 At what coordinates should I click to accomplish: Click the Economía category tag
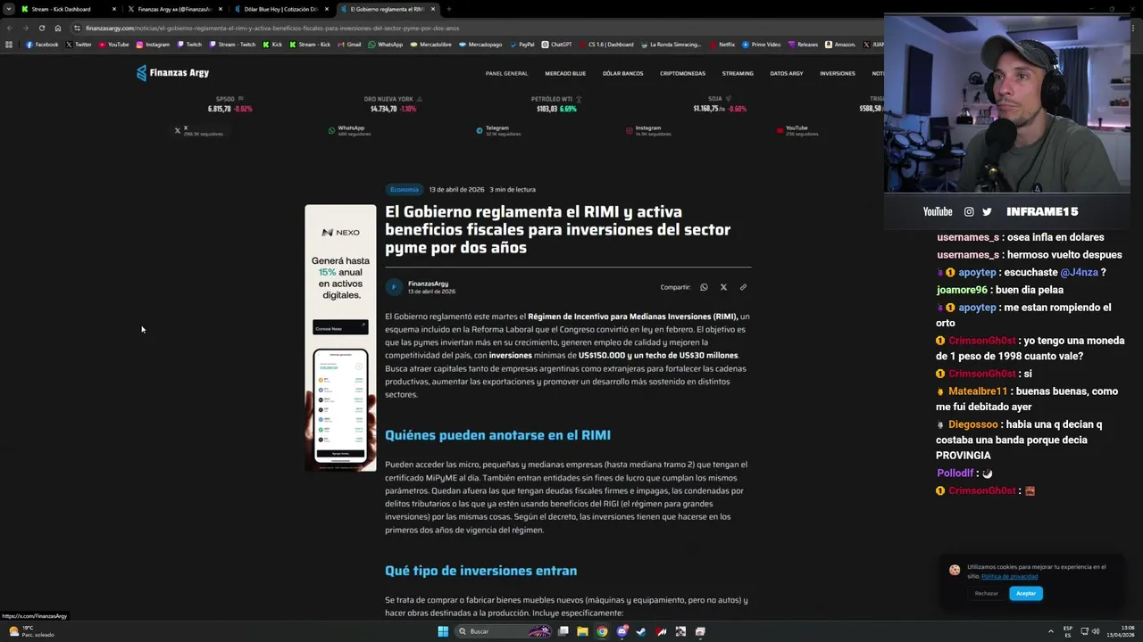pos(404,189)
